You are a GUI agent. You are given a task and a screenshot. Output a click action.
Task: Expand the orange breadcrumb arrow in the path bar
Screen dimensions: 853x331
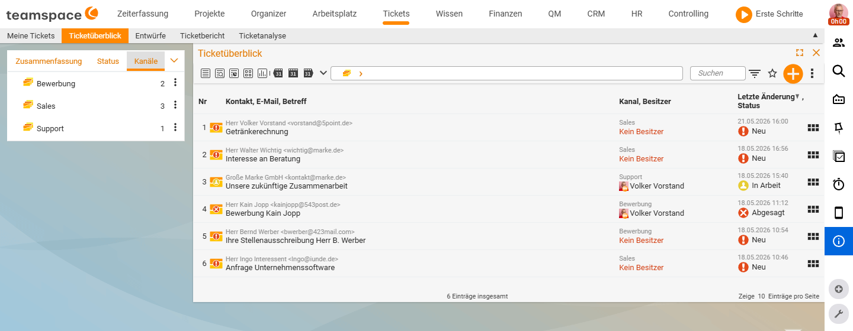361,73
